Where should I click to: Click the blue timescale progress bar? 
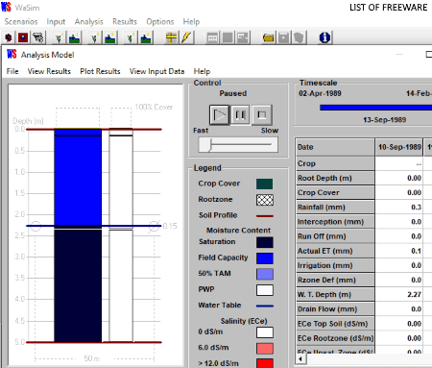(x=376, y=108)
